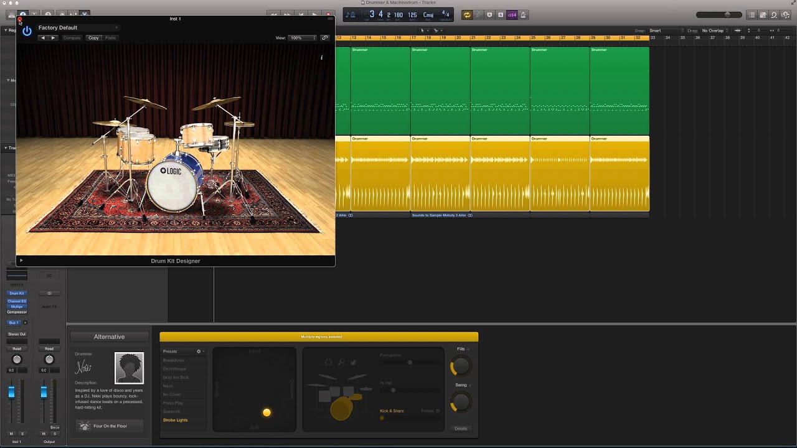This screenshot has width=797, height=448.
Task: Click the Bus 1 send slot
Action: click(x=14, y=323)
